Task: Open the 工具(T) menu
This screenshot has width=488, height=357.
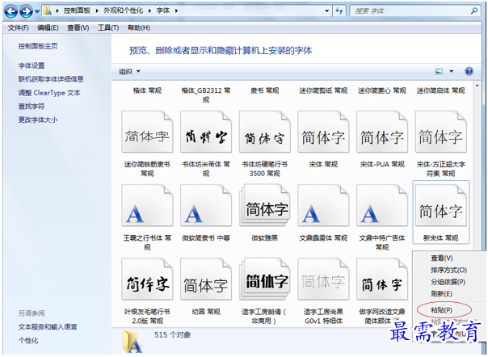Action: tap(108, 27)
